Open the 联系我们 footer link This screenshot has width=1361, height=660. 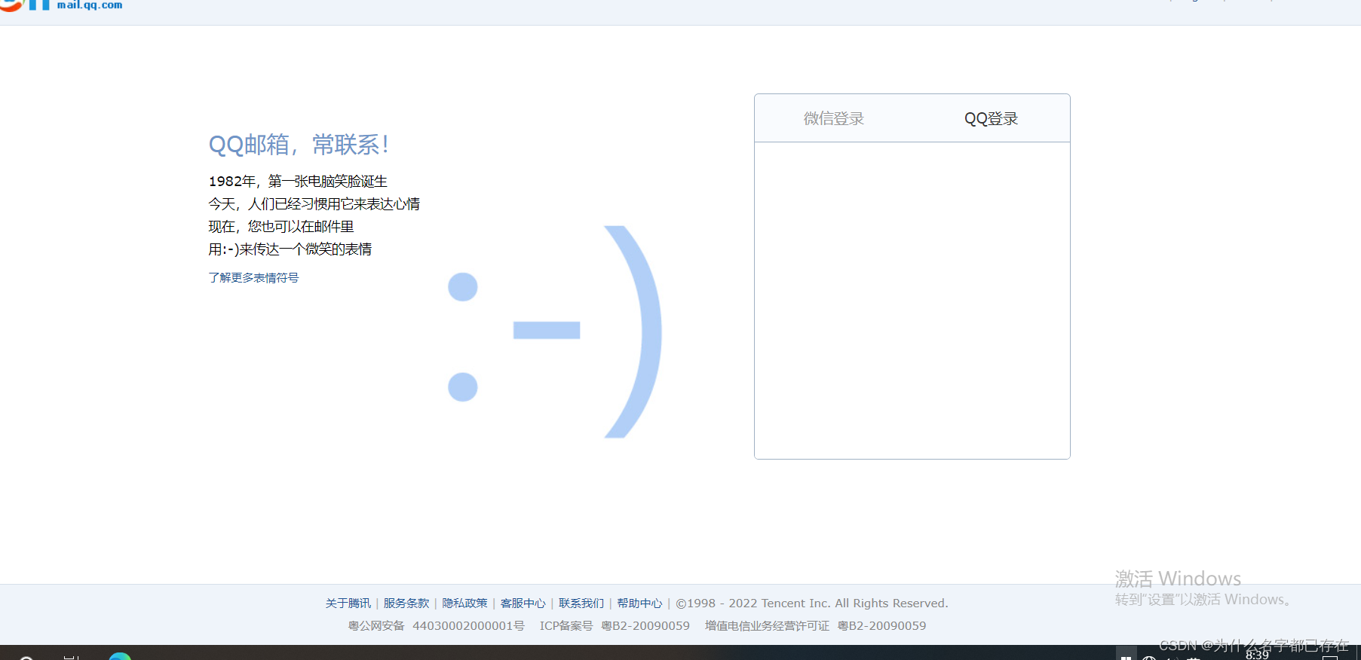tap(581, 603)
